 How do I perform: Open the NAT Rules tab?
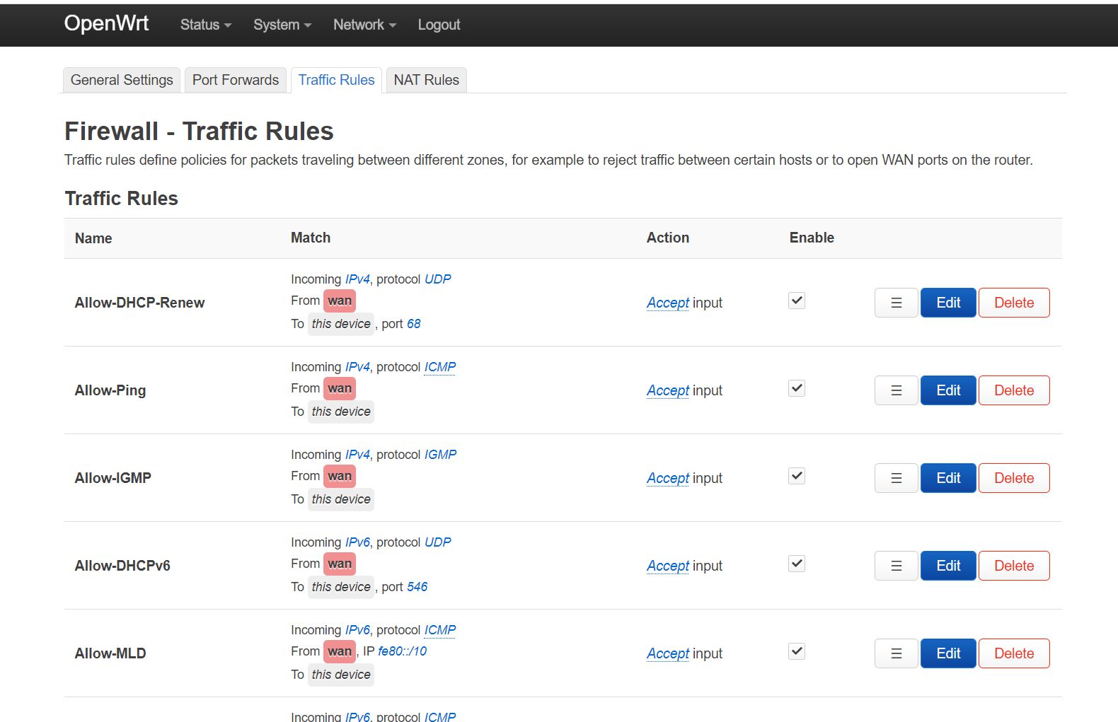point(427,80)
